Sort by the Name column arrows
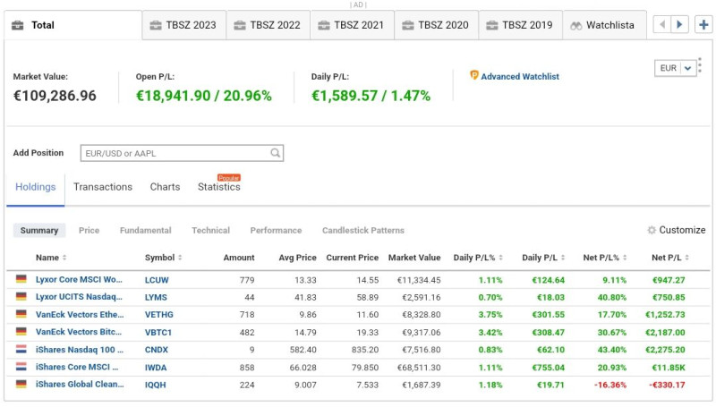Viewport: 716px width, 407px height. [64, 258]
